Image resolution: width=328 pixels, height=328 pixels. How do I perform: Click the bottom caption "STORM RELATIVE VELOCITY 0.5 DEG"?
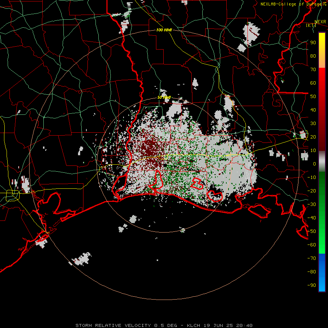[x=126, y=325]
